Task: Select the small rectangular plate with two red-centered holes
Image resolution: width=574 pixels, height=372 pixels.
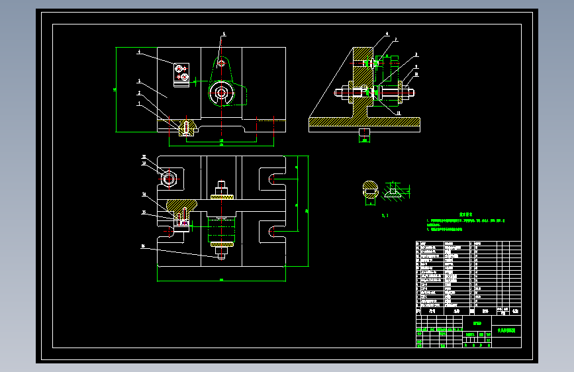Action: (x=181, y=75)
